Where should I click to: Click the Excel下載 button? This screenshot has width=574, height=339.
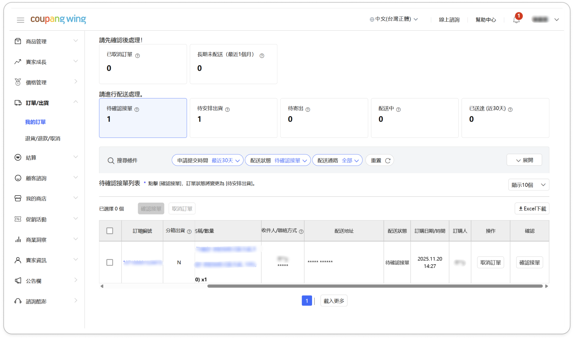(x=532, y=209)
